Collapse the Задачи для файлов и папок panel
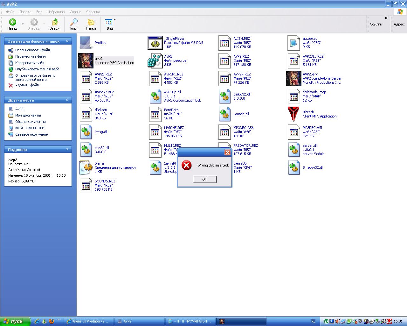This screenshot has height=326, width=407. [67, 41]
